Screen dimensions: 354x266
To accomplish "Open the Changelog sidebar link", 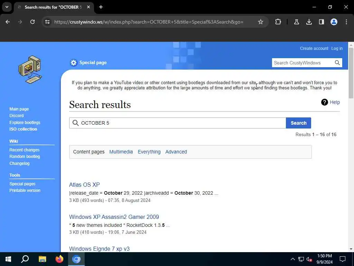I will 19,163.
